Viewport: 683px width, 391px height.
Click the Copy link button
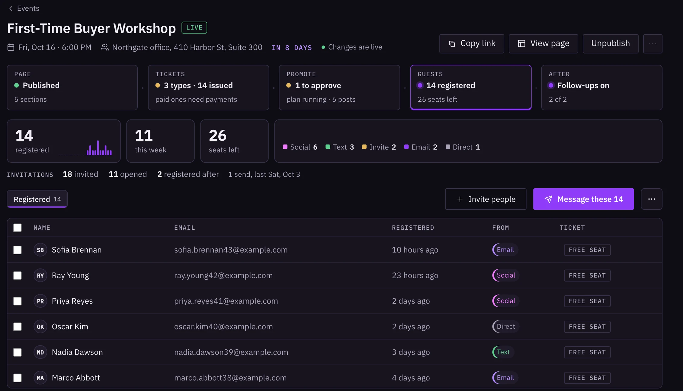472,44
